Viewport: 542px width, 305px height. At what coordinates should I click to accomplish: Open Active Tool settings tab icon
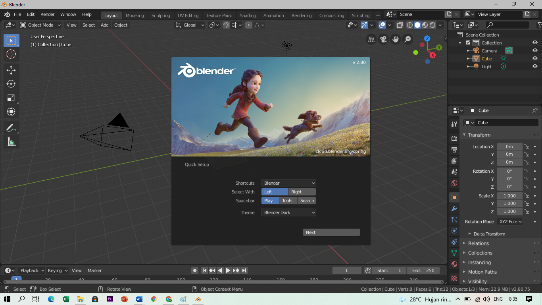tap(454, 124)
